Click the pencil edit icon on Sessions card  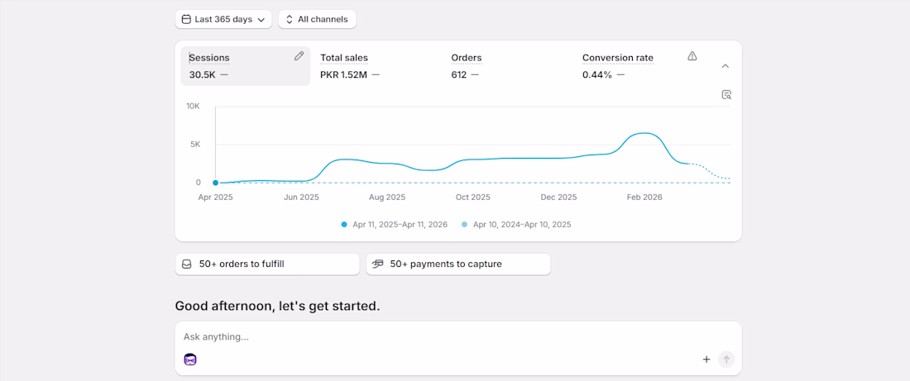(x=299, y=56)
